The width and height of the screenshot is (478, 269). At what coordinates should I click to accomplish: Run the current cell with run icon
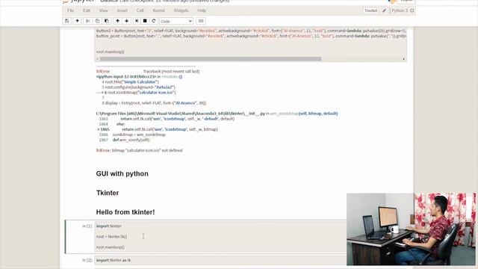(x=137, y=21)
